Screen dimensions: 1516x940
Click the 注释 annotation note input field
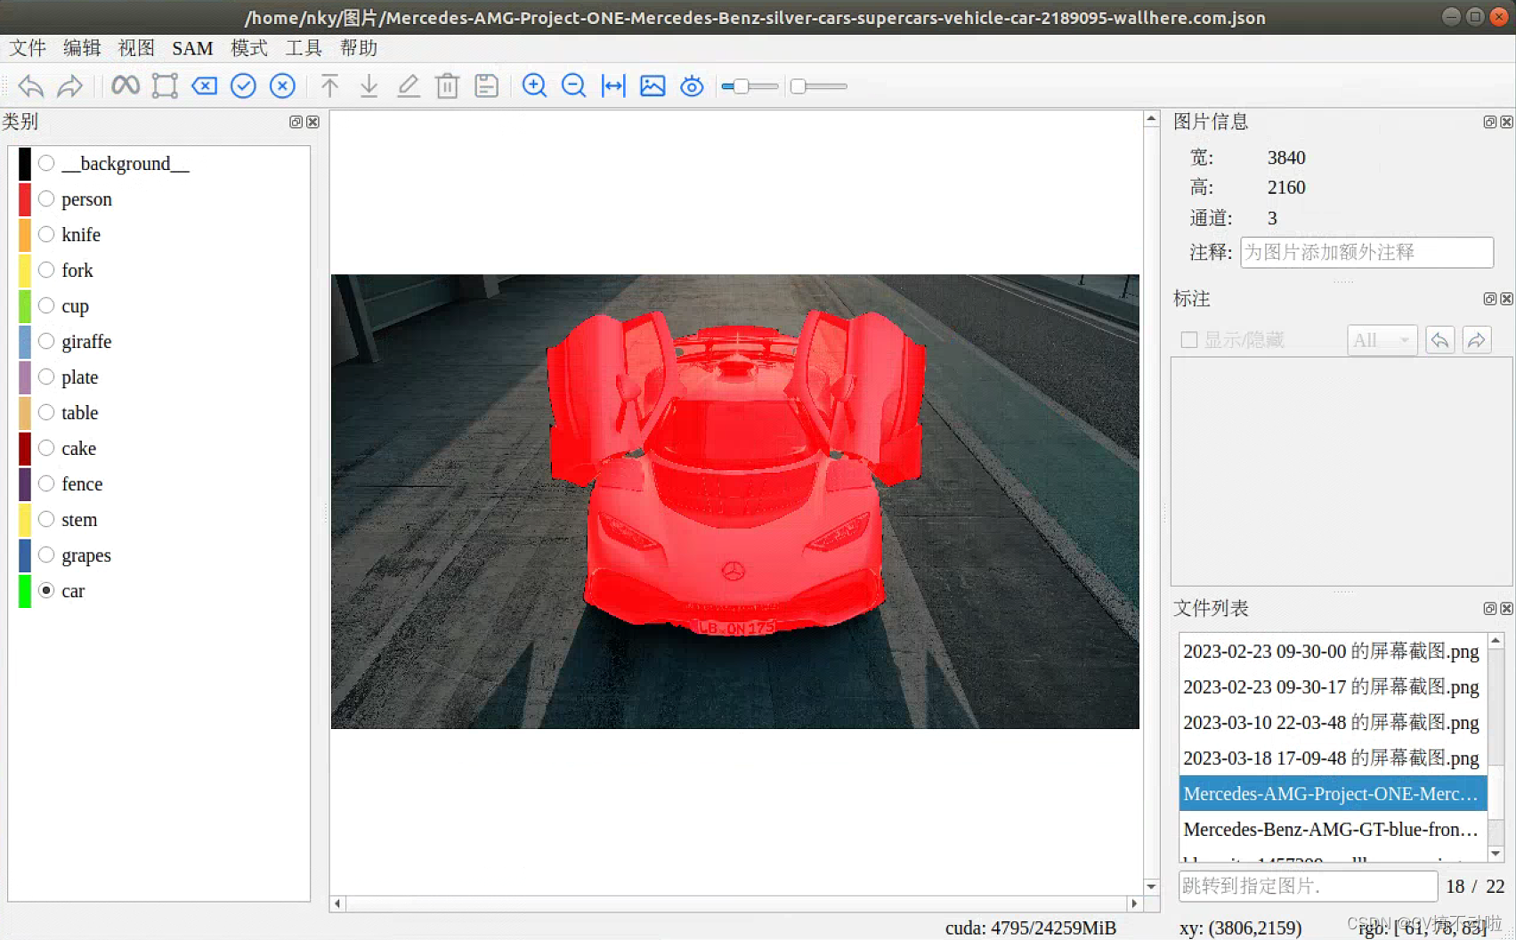click(1366, 252)
